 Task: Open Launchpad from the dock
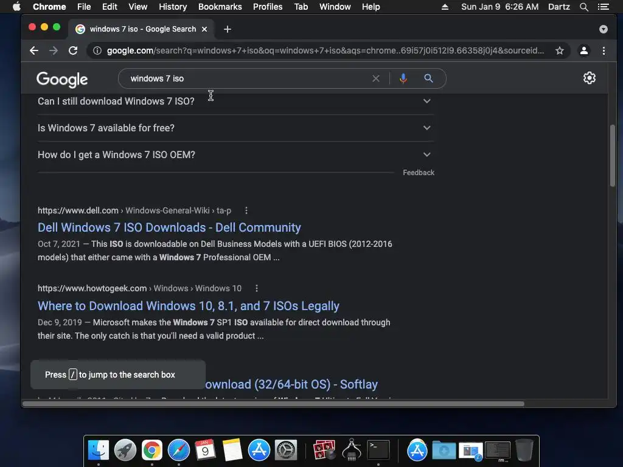pyautogui.click(x=125, y=451)
